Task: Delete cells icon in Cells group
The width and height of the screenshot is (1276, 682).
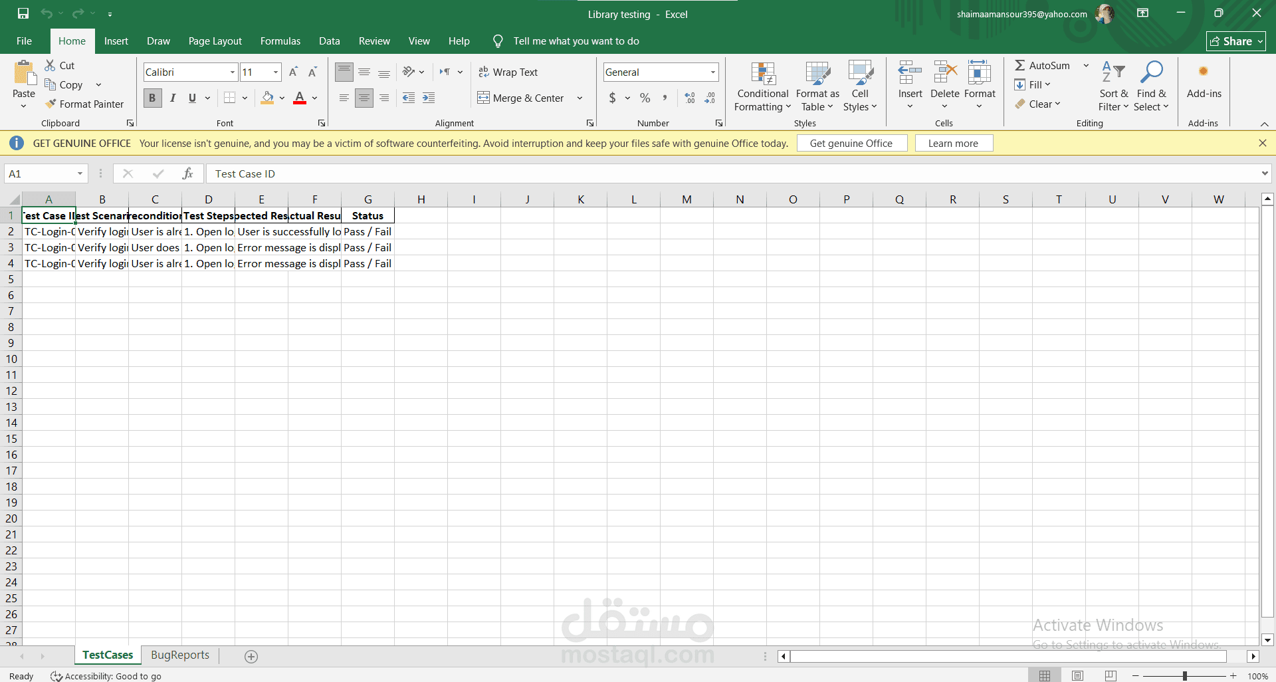Action: 945,73
